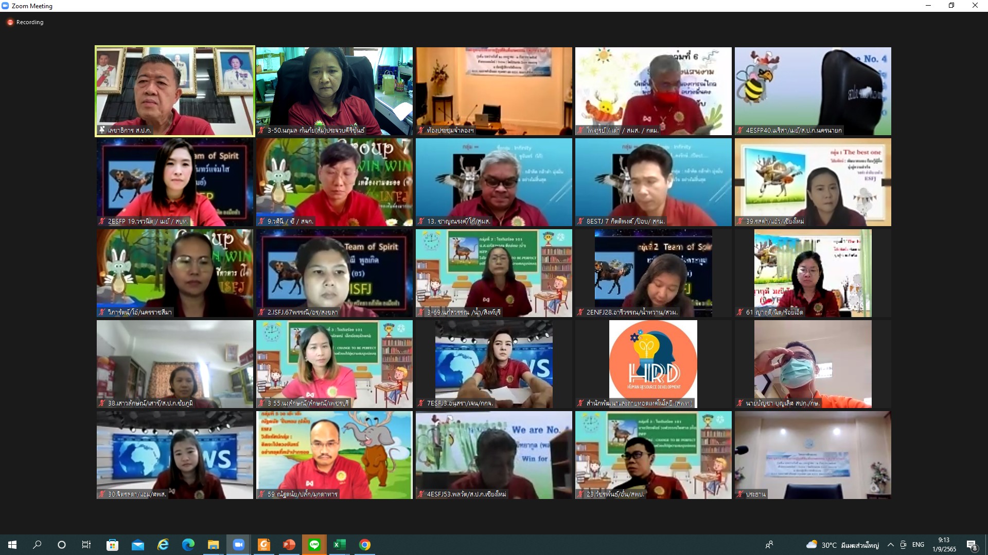Viewport: 988px width, 555px height.
Task: Open Google Chrome from the taskbar
Action: (365, 545)
